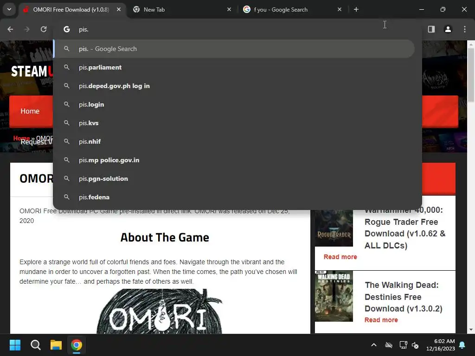475x356 pixels.
Task: Open the Rogue Trader thumbnail
Action: coord(334,228)
